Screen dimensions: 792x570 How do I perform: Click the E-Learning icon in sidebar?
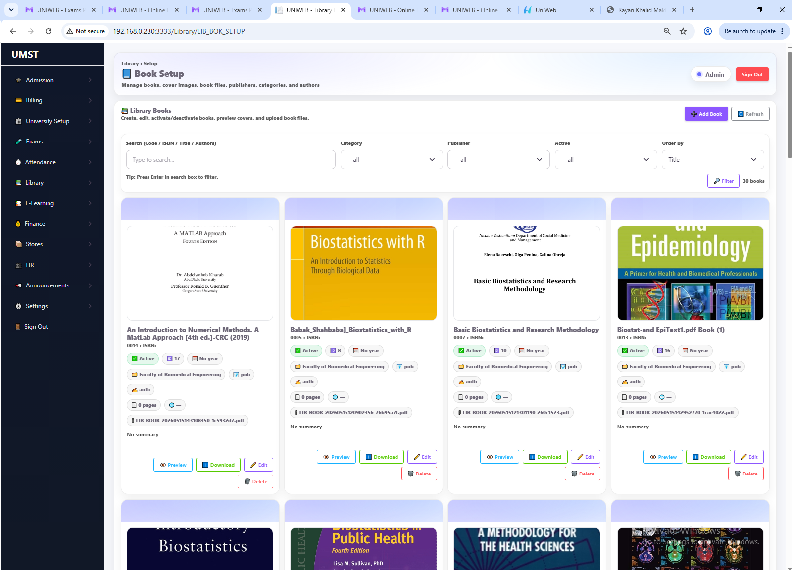point(19,203)
